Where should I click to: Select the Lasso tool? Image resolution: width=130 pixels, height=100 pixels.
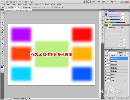pos(2,18)
